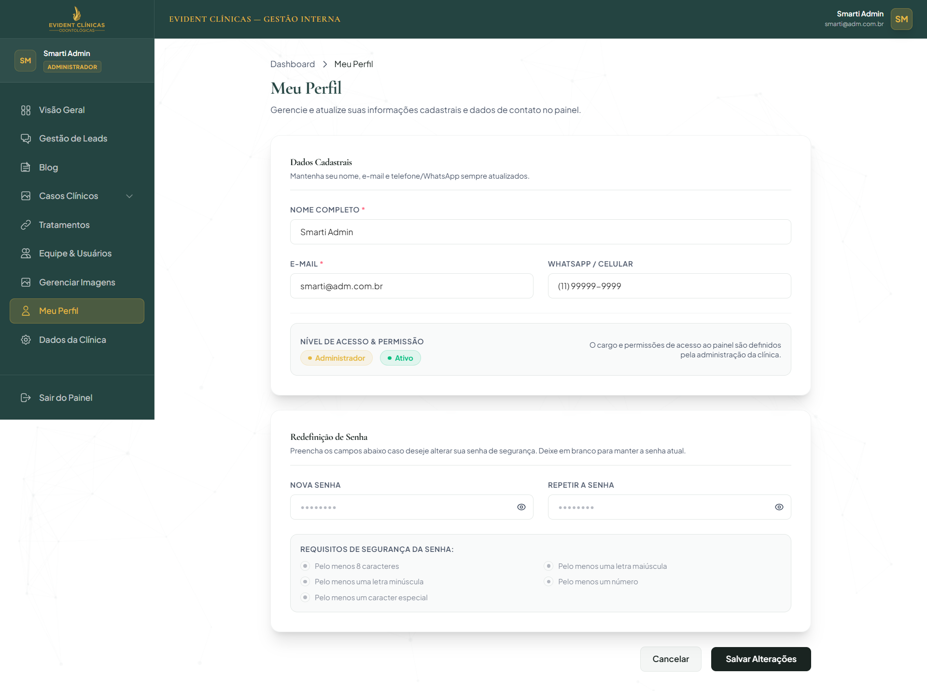Go to Tratamentos menu item
Screen dimensions: 927x691
tap(77, 225)
